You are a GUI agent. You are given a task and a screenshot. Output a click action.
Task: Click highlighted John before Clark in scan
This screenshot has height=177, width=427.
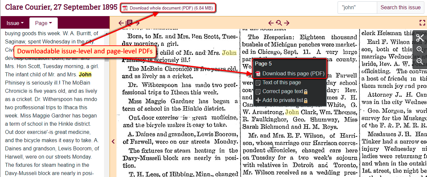click(292, 112)
